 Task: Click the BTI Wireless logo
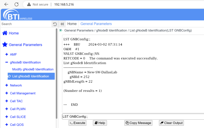pyautogui.click(x=16, y=14)
